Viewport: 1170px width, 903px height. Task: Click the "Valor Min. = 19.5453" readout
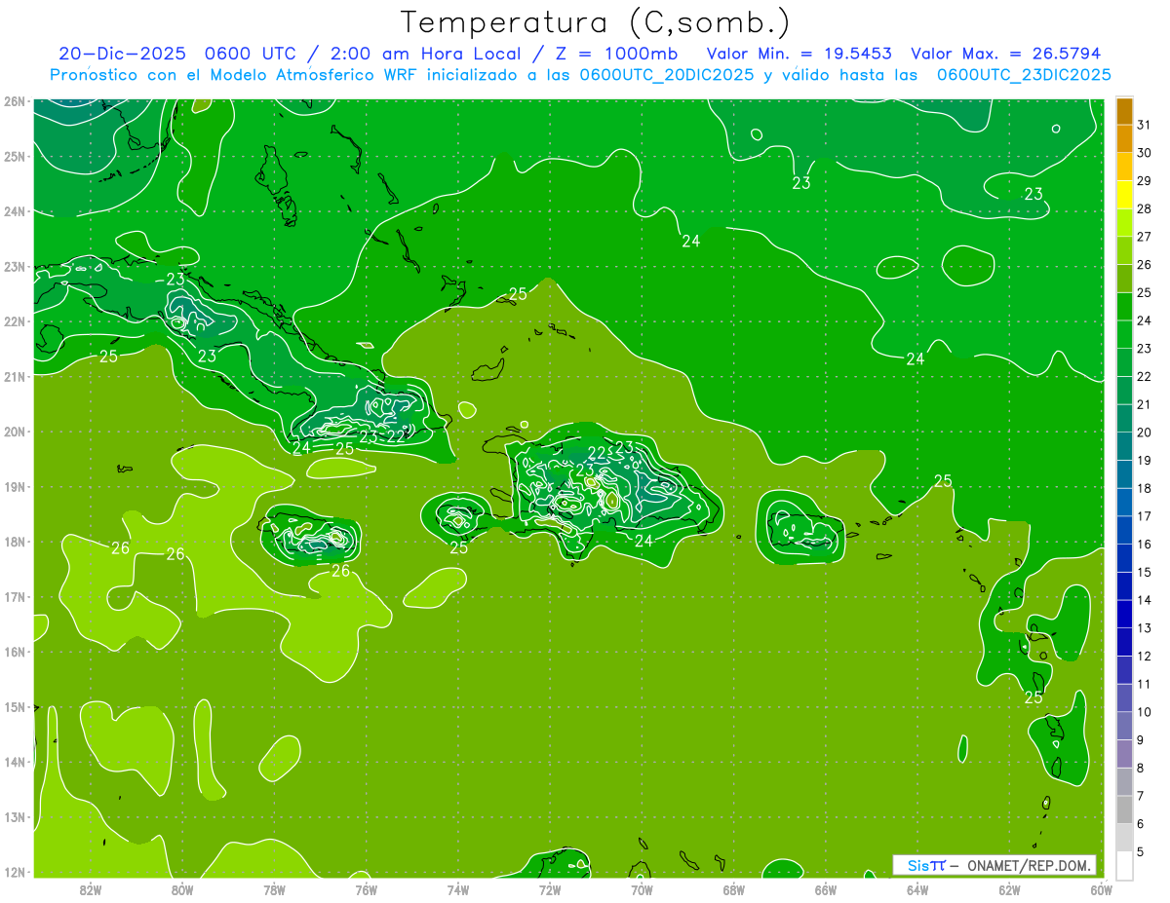pyautogui.click(x=799, y=54)
